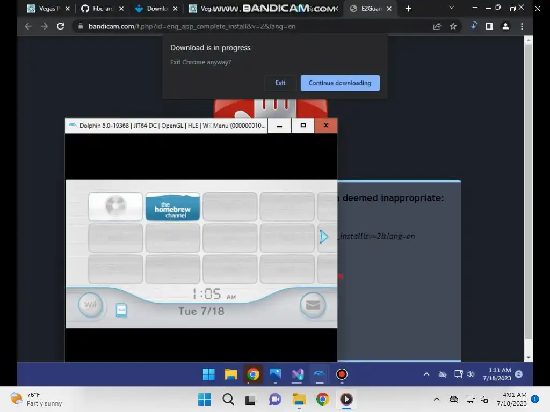Click the Wii button in the Wii Menu
This screenshot has width=550, height=412.
tap(90, 305)
